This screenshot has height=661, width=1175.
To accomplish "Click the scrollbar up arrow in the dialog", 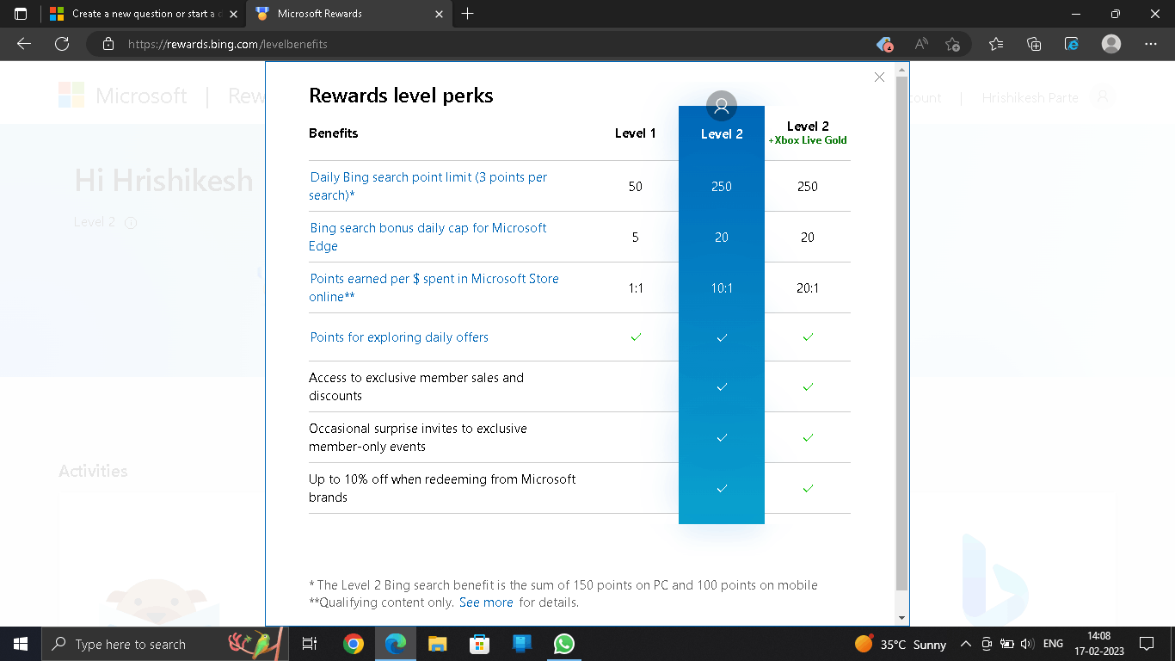I will (x=901, y=69).
